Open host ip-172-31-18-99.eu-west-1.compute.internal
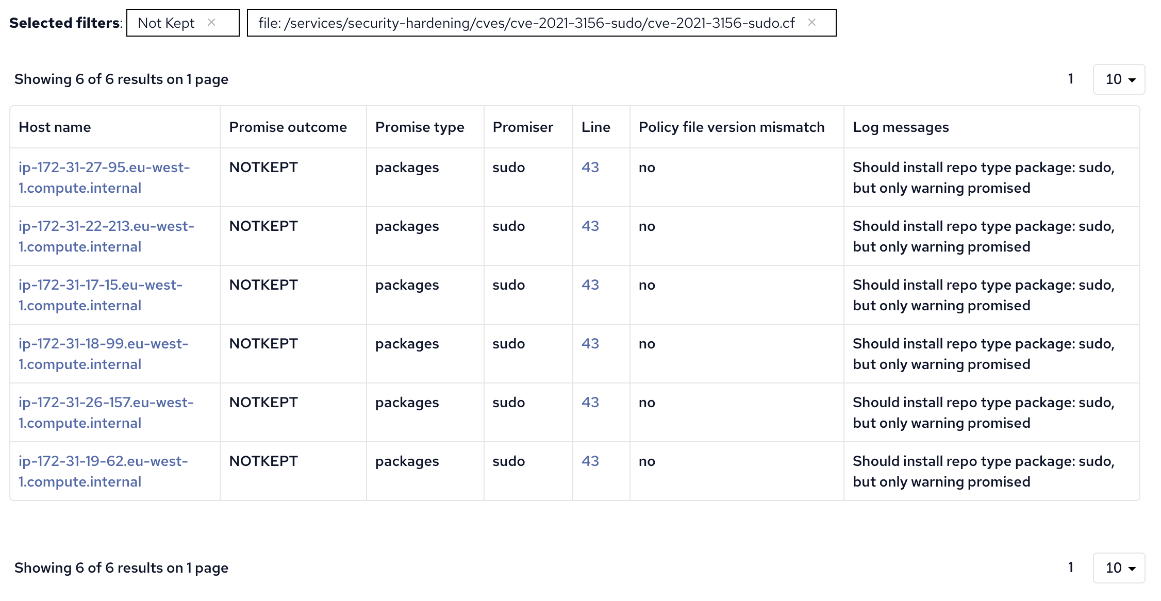 pos(103,354)
